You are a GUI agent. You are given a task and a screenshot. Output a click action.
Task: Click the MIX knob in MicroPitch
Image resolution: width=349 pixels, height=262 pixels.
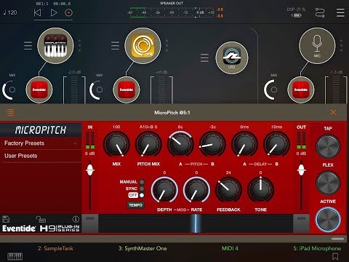(116, 144)
